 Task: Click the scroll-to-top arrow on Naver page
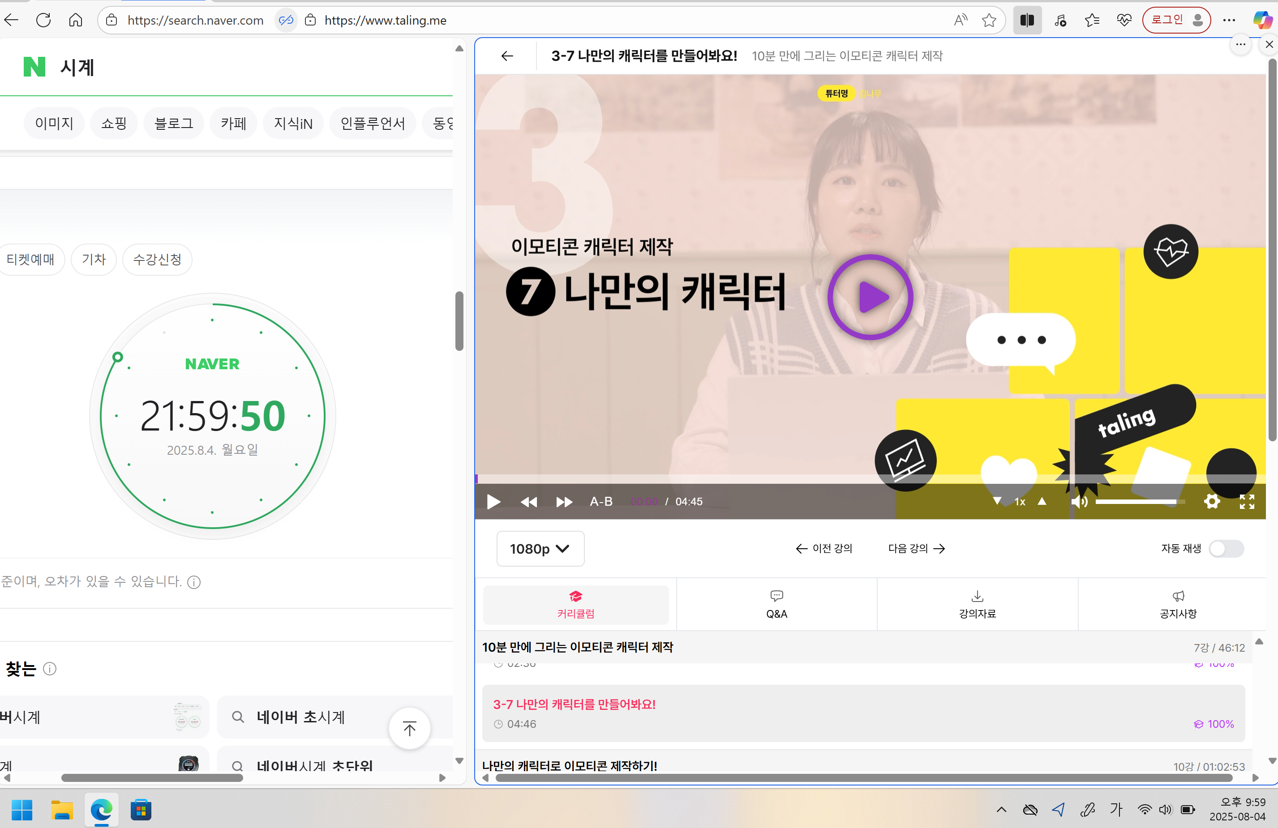click(x=409, y=729)
